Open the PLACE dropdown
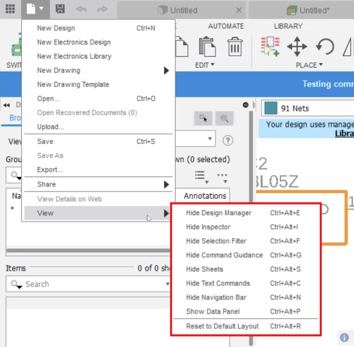Screen dimensions: 354x347 coord(309,65)
